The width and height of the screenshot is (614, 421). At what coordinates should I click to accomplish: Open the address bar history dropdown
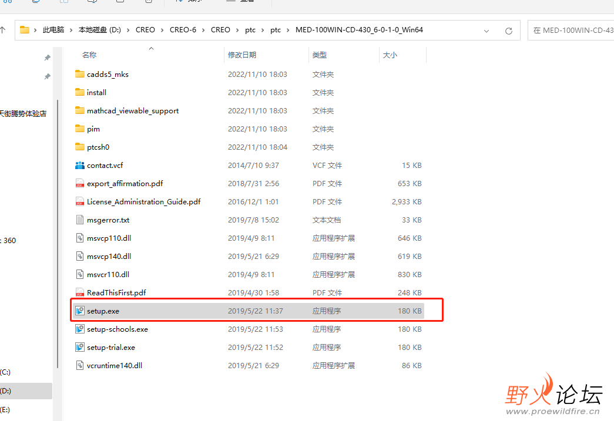click(x=486, y=31)
